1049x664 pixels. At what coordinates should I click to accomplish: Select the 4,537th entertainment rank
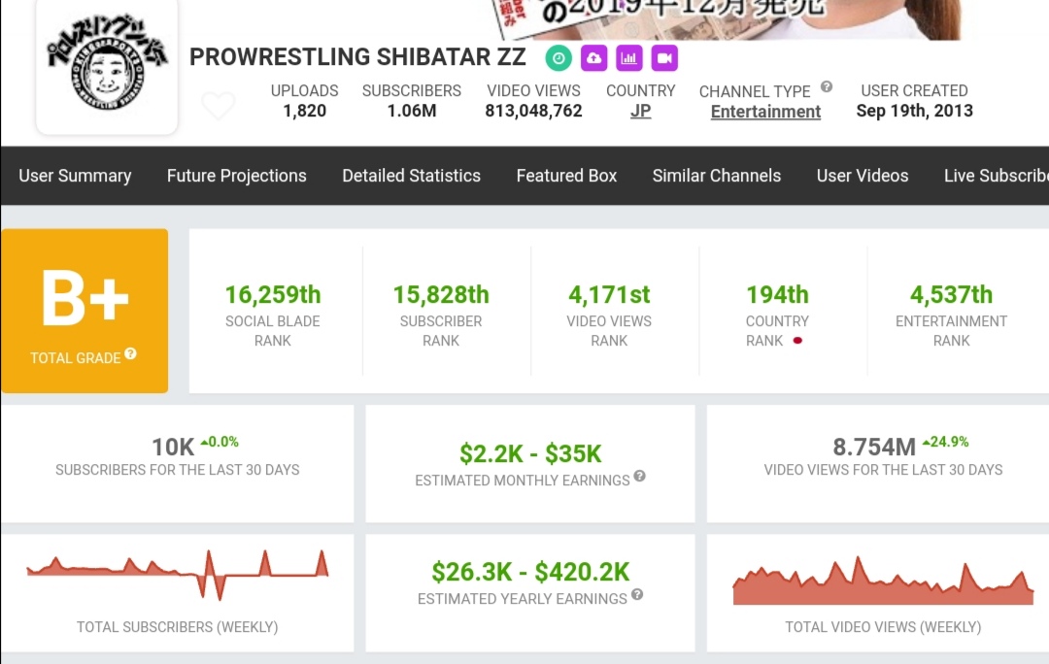(951, 295)
